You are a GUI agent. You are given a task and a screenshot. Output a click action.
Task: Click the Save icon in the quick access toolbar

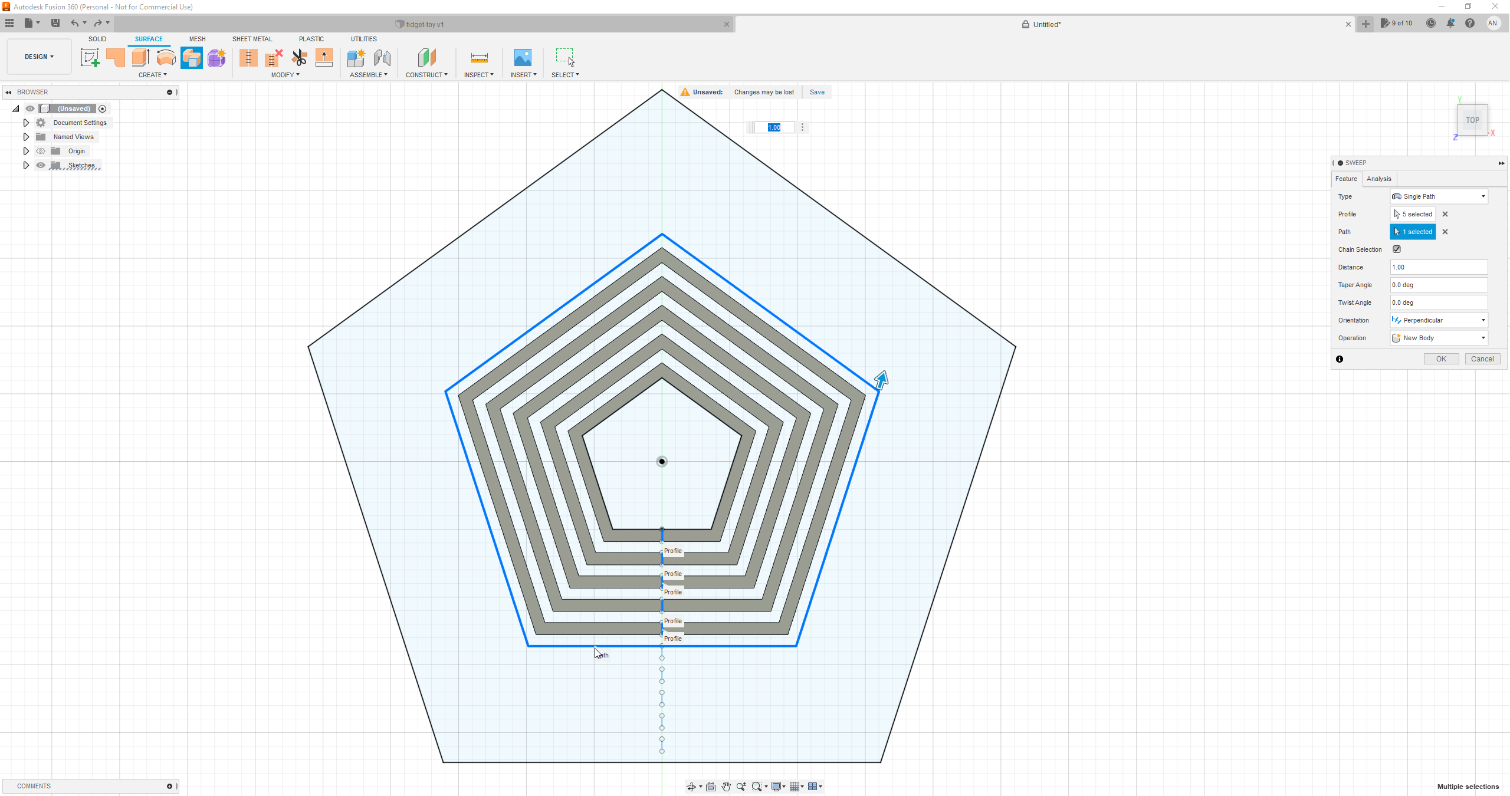tap(55, 23)
